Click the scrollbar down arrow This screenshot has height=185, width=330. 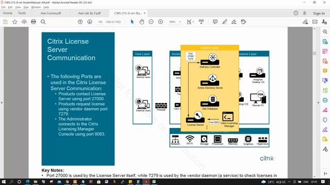315,177
